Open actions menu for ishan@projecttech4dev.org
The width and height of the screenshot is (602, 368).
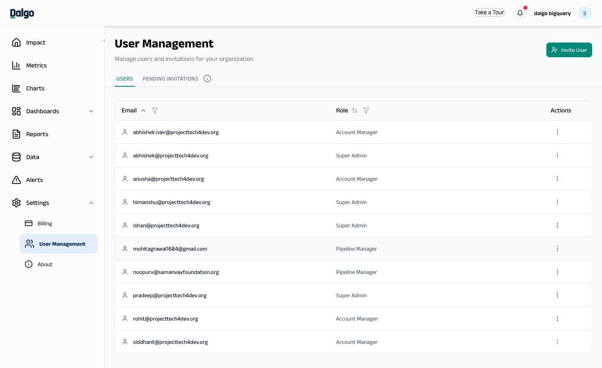click(557, 225)
